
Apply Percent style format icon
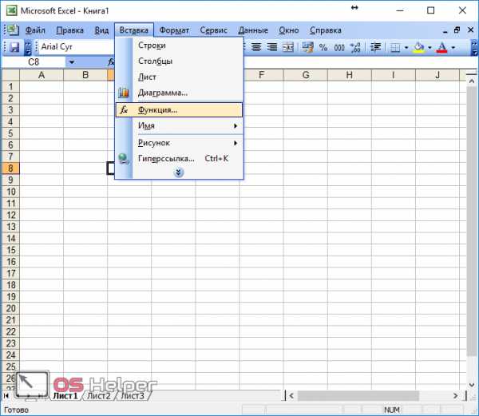coord(323,47)
